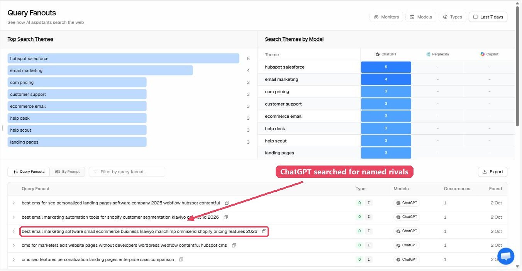
Task: Sort by the Type column header
Action: (361, 189)
